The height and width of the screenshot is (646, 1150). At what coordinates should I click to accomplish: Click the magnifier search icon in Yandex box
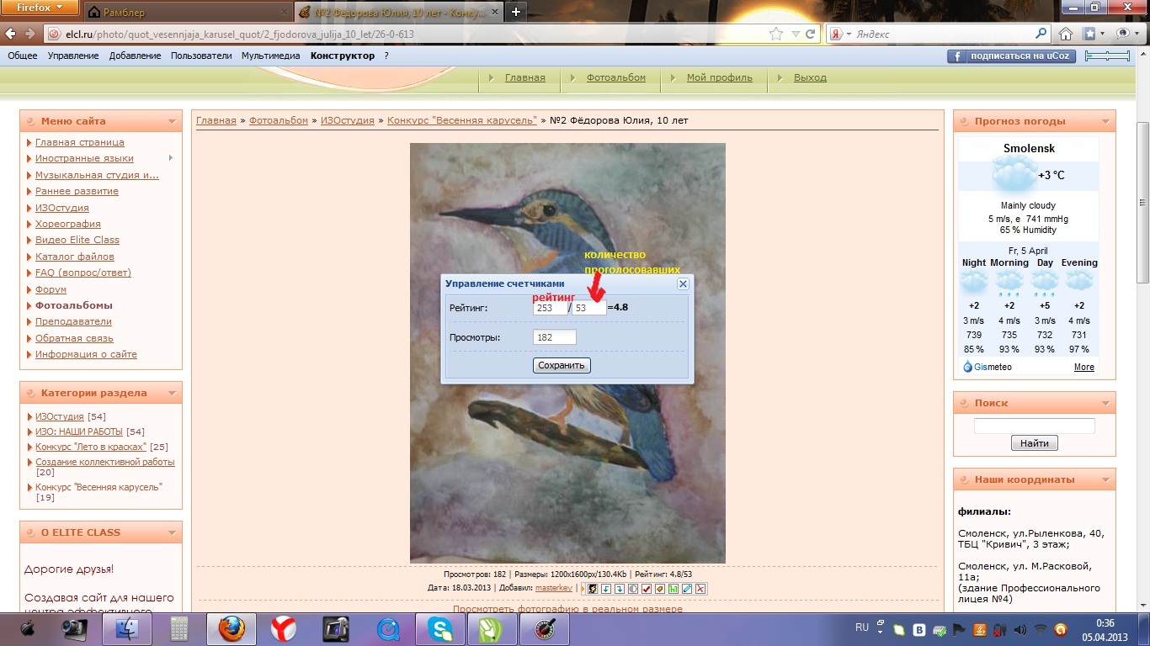(1041, 34)
